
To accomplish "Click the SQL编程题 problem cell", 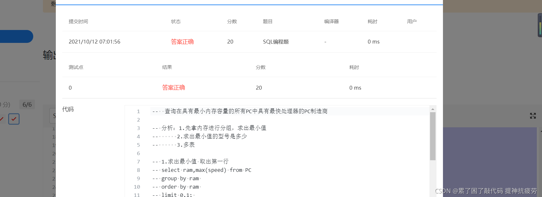I will [276, 42].
